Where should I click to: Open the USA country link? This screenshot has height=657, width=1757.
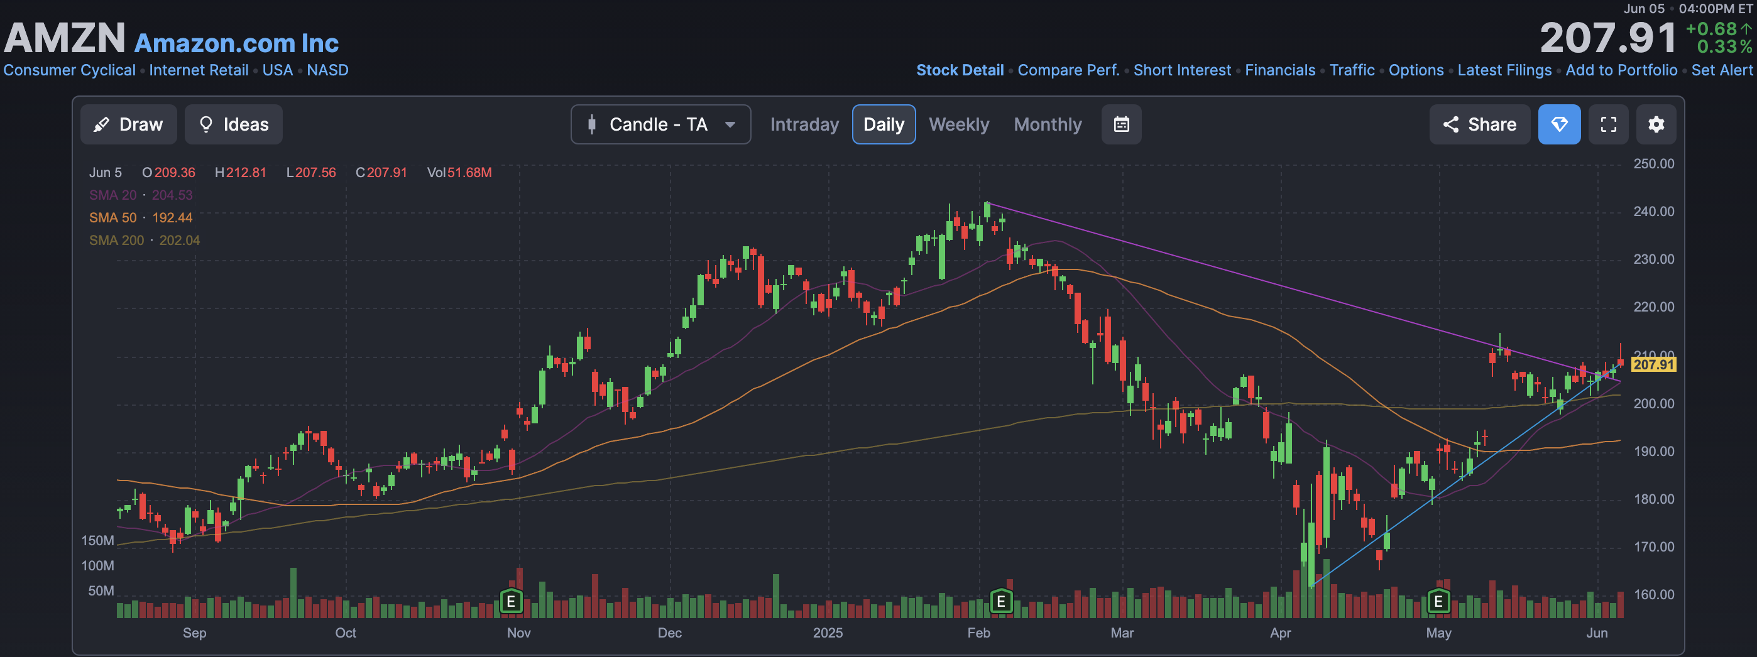point(277,70)
